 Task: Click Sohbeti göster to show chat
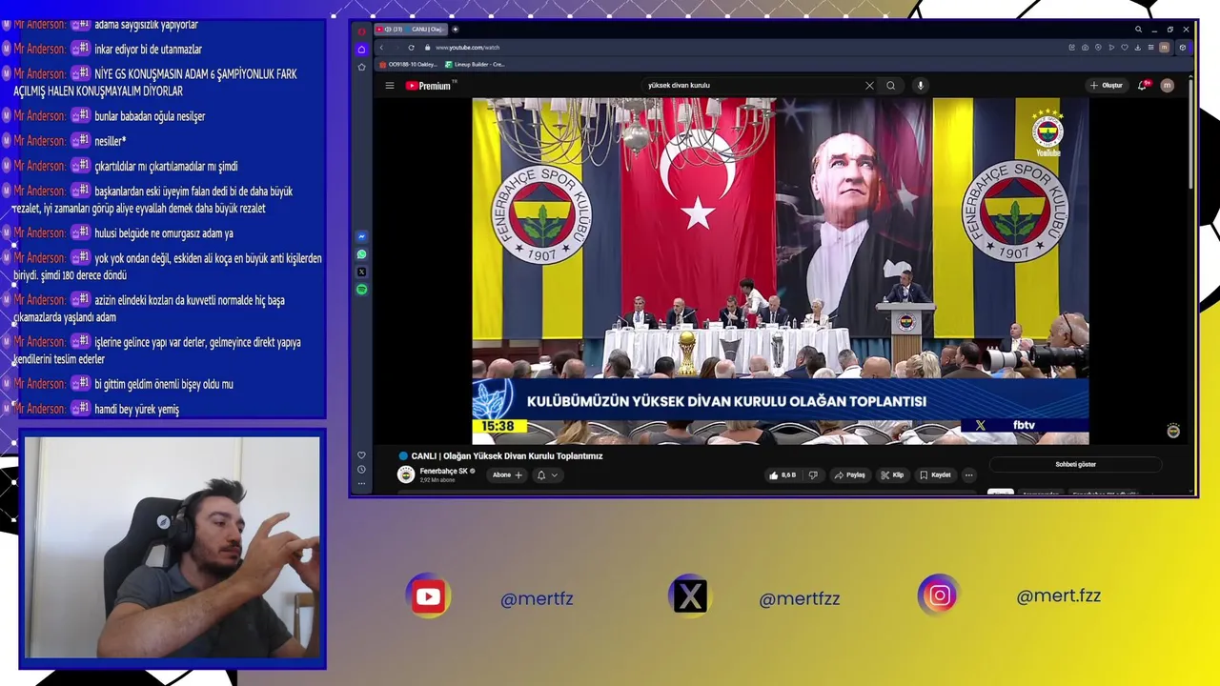[x=1075, y=465]
